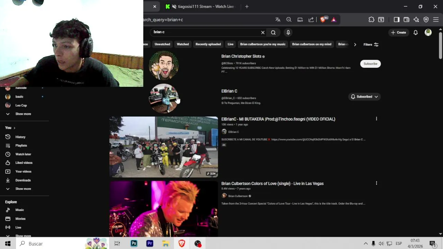Viewport: 443px width, 249px height.
Task: Open the Leo AI sparkle icon
Action: tap(416, 20)
